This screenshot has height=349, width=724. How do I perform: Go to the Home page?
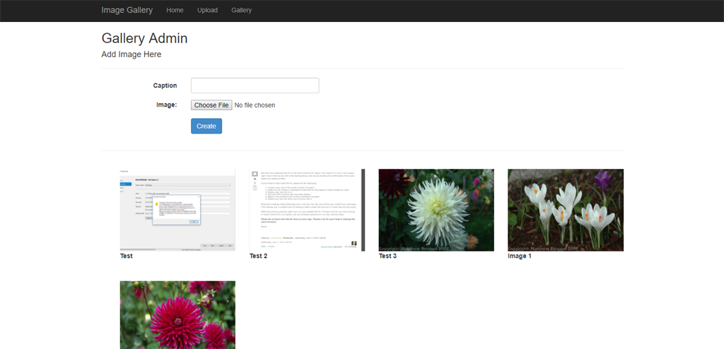tap(175, 10)
